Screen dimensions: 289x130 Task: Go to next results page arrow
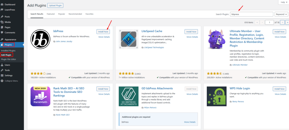[282, 23]
